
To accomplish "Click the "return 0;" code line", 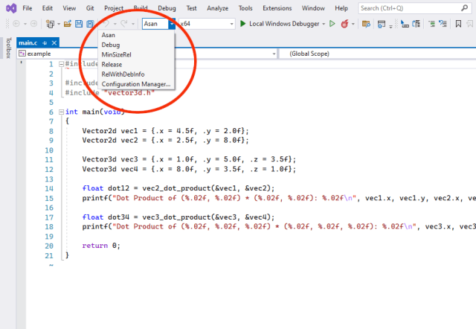I will click(x=101, y=246).
